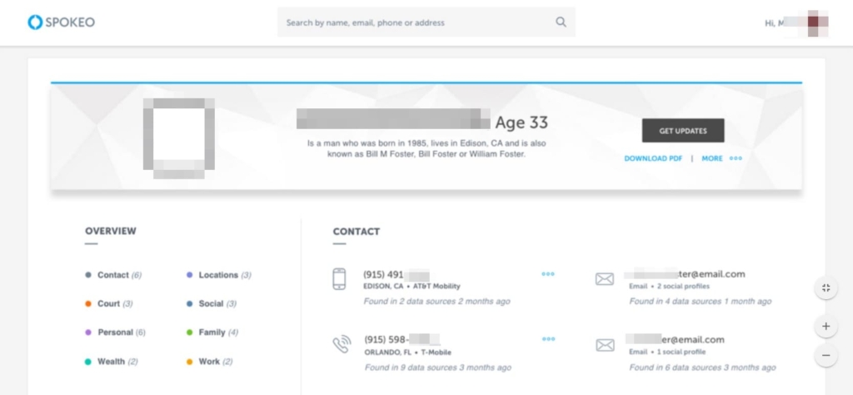Click the Spokeo logo
Screen dimensions: 853x395
tap(61, 22)
